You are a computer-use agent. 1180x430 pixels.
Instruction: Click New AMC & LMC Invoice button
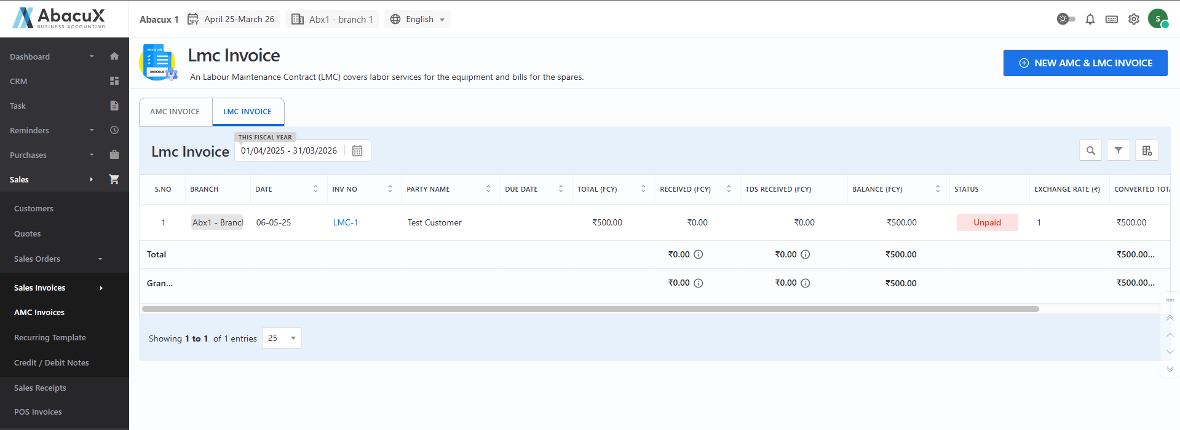[x=1085, y=63]
